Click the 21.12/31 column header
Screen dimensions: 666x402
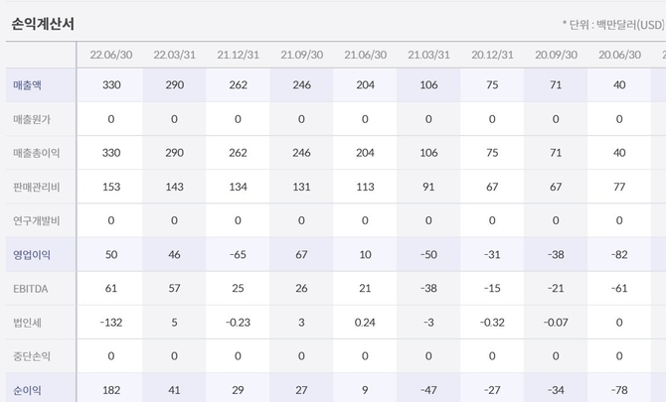238,55
